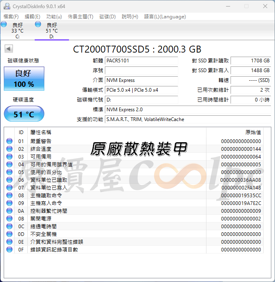
Task: Click the 傳輸模式 field PCIe 5.0 x4
Action: (x=141, y=90)
